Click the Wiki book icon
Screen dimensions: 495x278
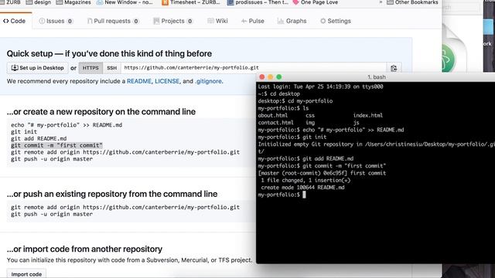coord(210,21)
